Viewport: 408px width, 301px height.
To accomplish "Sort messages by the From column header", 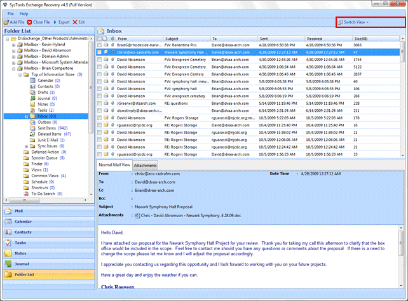I will 139,39.
